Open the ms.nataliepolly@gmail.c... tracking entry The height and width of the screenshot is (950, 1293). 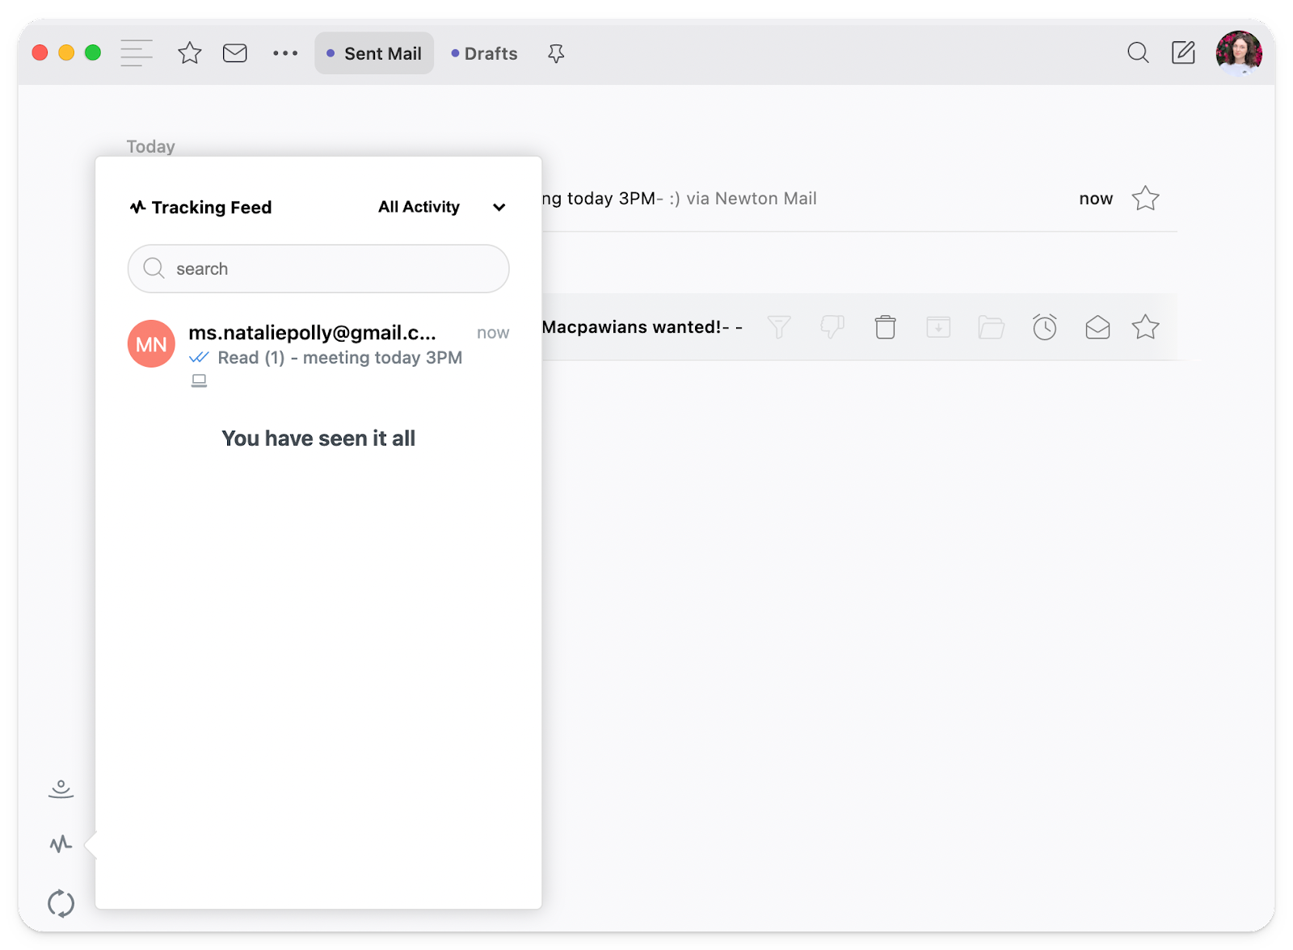click(x=318, y=353)
